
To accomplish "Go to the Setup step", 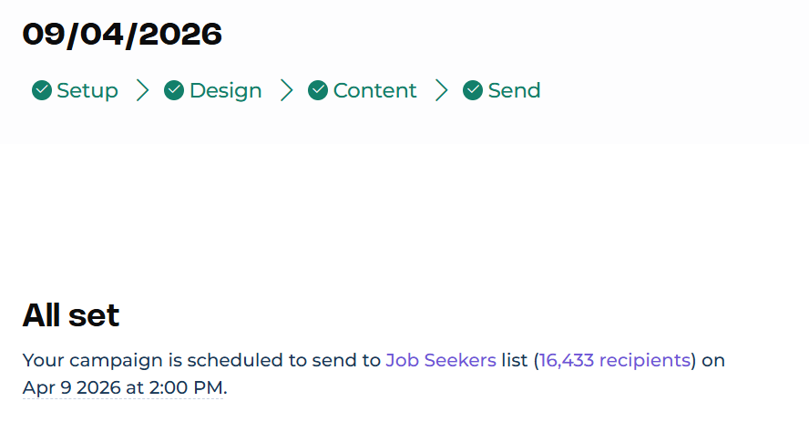I will (x=87, y=90).
